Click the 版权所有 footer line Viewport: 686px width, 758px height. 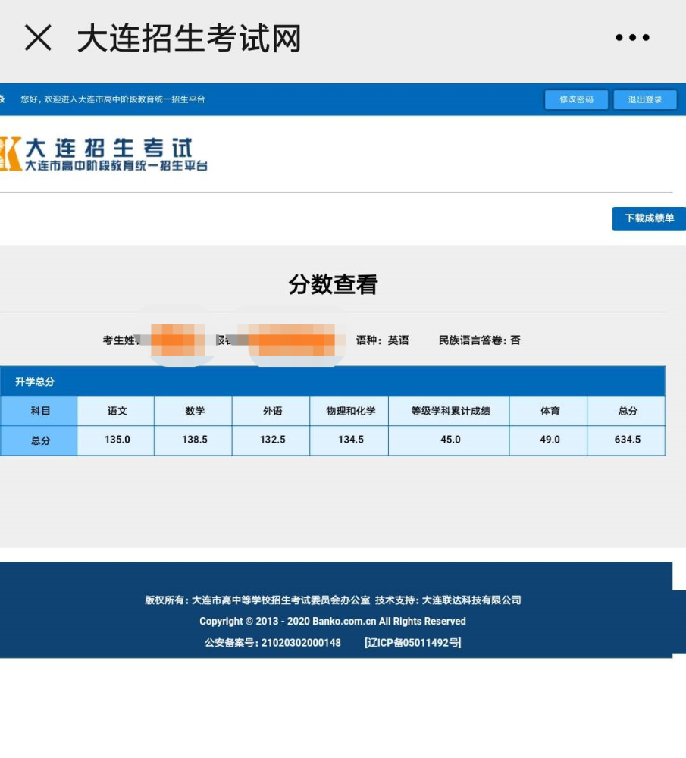(333, 600)
